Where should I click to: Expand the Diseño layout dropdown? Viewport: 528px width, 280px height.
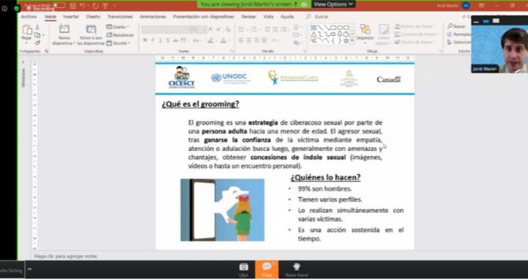[x=118, y=27]
